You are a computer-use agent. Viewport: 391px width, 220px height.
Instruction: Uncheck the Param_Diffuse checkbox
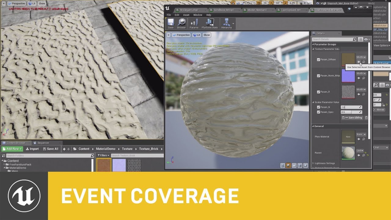click(x=319, y=60)
